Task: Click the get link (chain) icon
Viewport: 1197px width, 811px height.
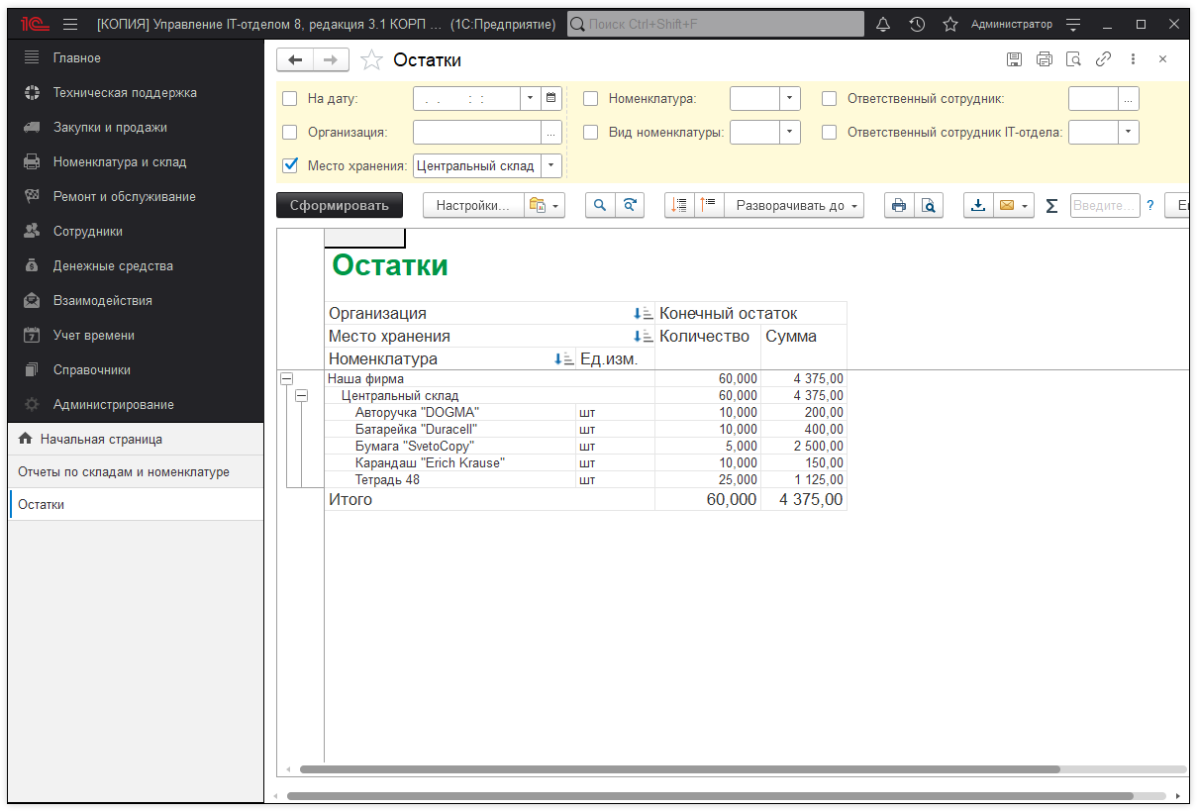Action: (1103, 59)
